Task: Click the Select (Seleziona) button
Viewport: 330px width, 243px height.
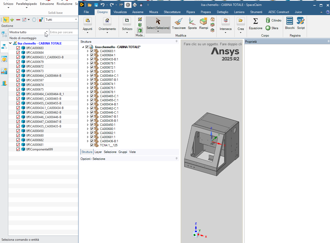Action: tap(158, 24)
